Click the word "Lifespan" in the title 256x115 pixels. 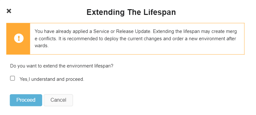(x=160, y=12)
